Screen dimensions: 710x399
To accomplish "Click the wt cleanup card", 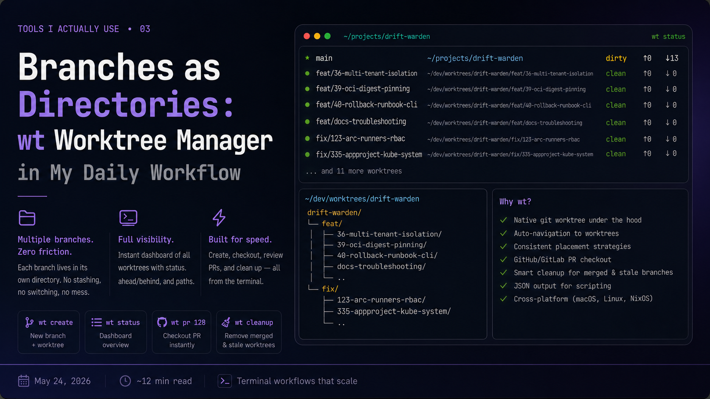I will [249, 332].
